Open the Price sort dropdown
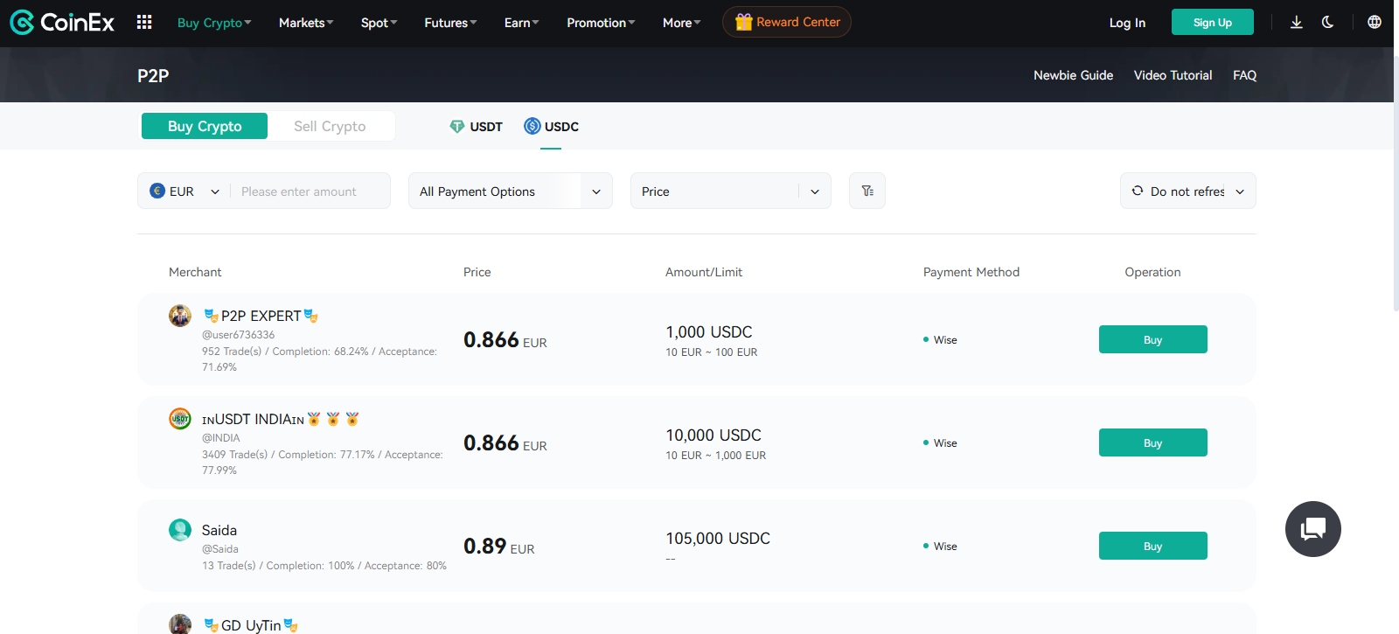Screen dimensions: 1399x634 pyautogui.click(x=731, y=191)
